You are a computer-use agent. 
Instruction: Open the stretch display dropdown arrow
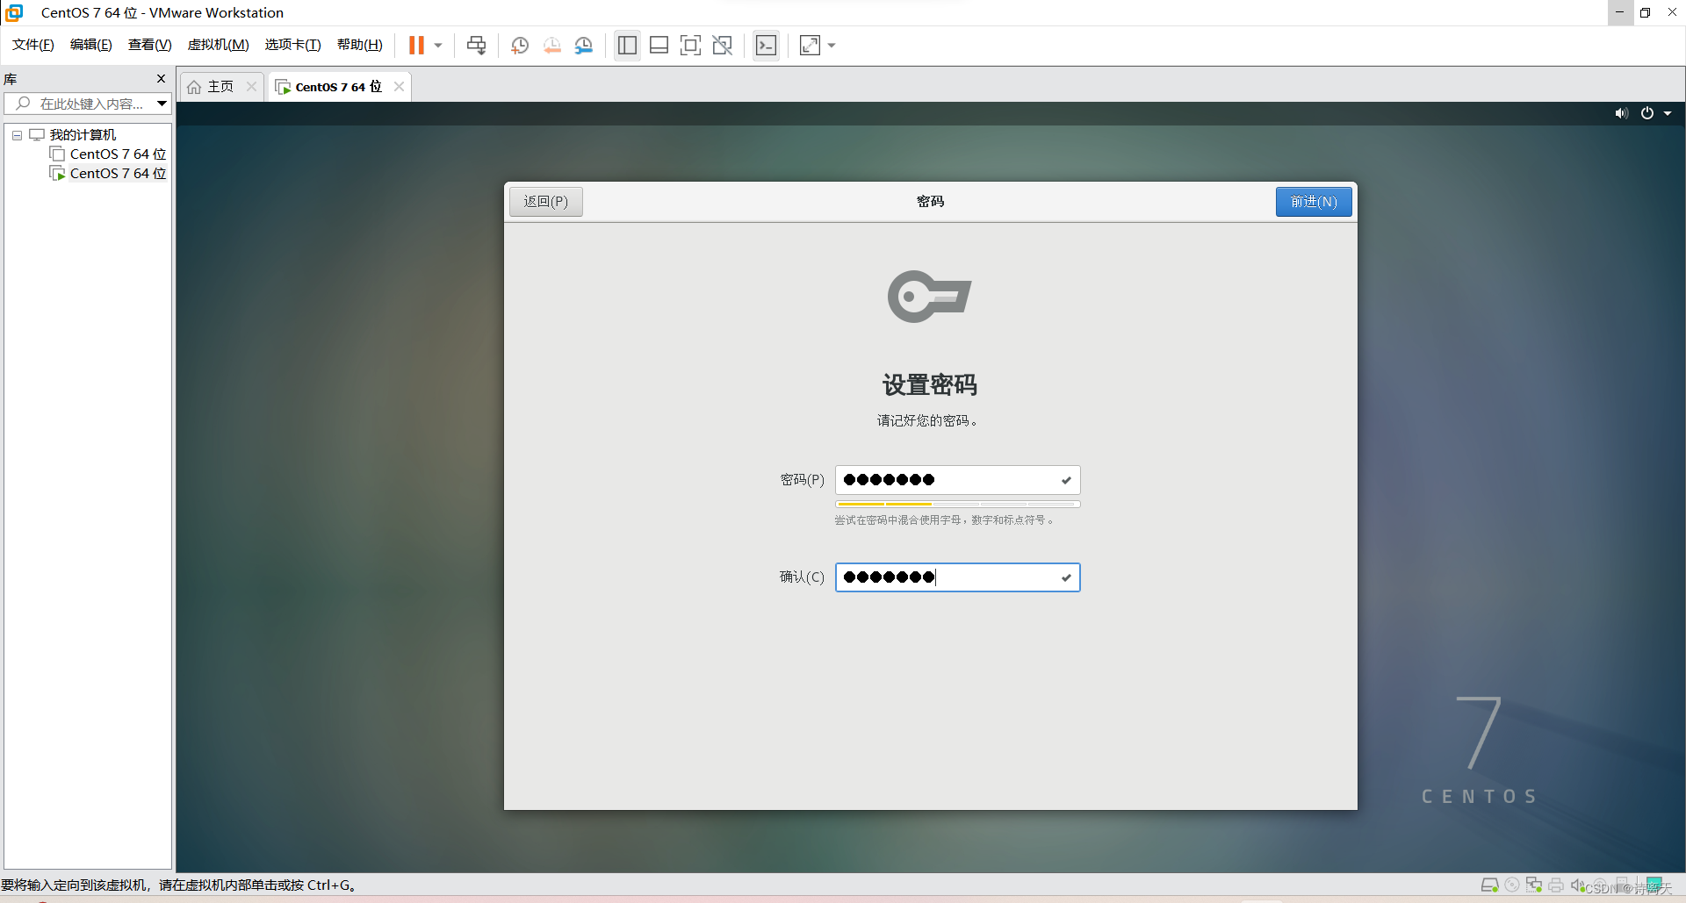tap(832, 45)
